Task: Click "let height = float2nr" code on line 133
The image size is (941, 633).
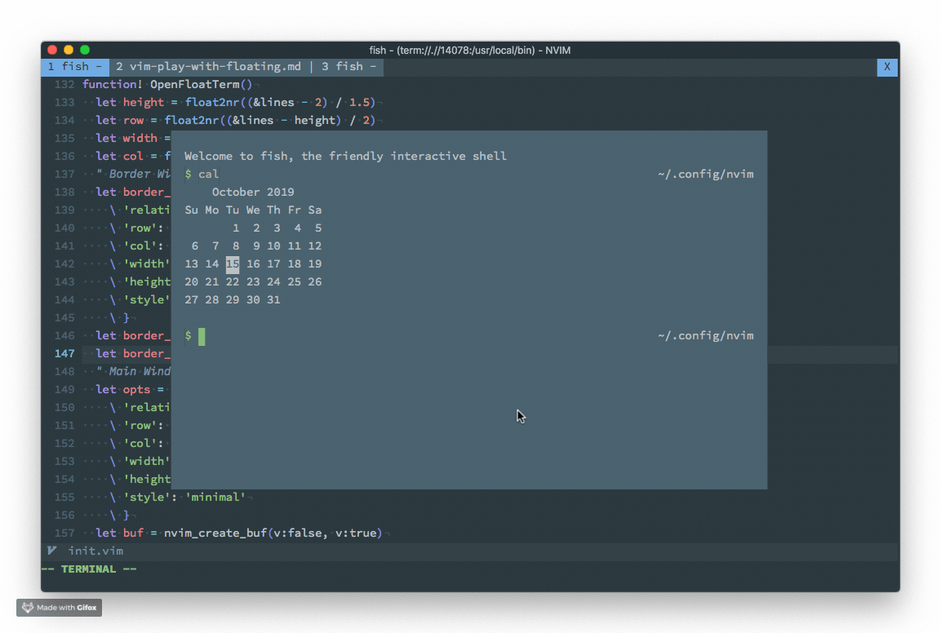Action: click(167, 103)
